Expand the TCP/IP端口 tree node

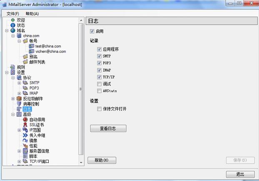[x=19, y=161]
